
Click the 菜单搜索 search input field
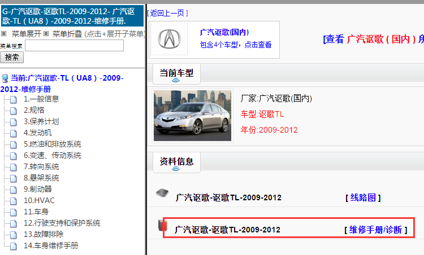[x=75, y=45]
